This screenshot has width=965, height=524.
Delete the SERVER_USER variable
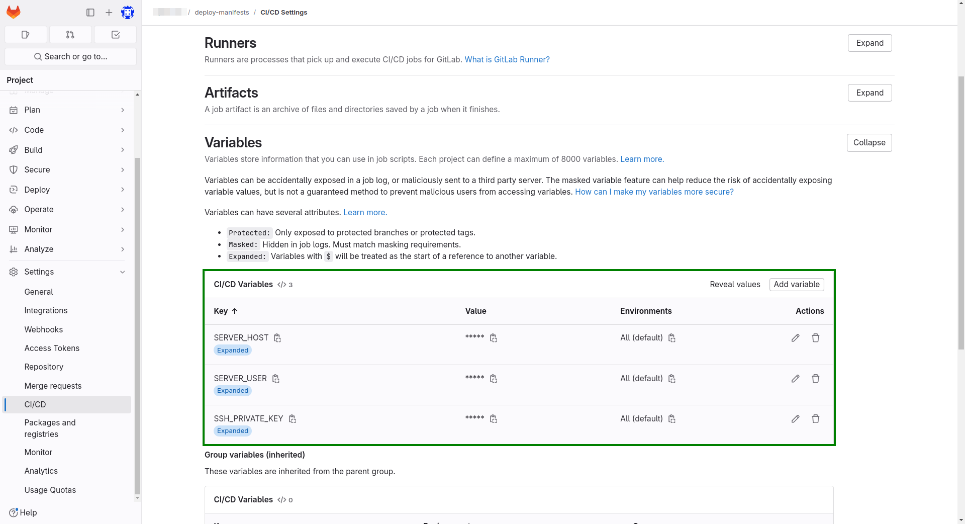pyautogui.click(x=816, y=379)
